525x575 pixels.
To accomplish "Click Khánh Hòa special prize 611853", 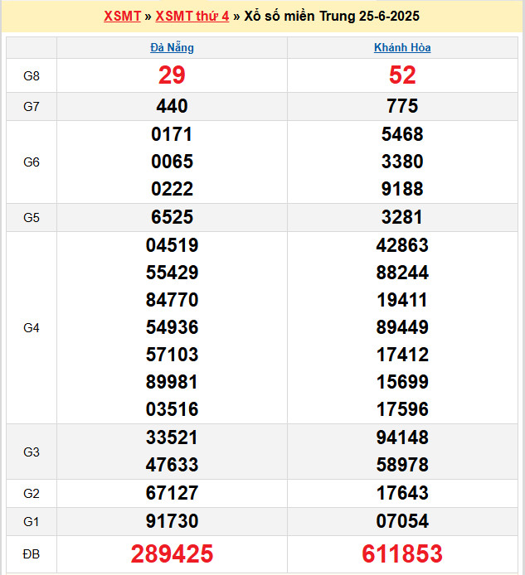I will (402, 553).
